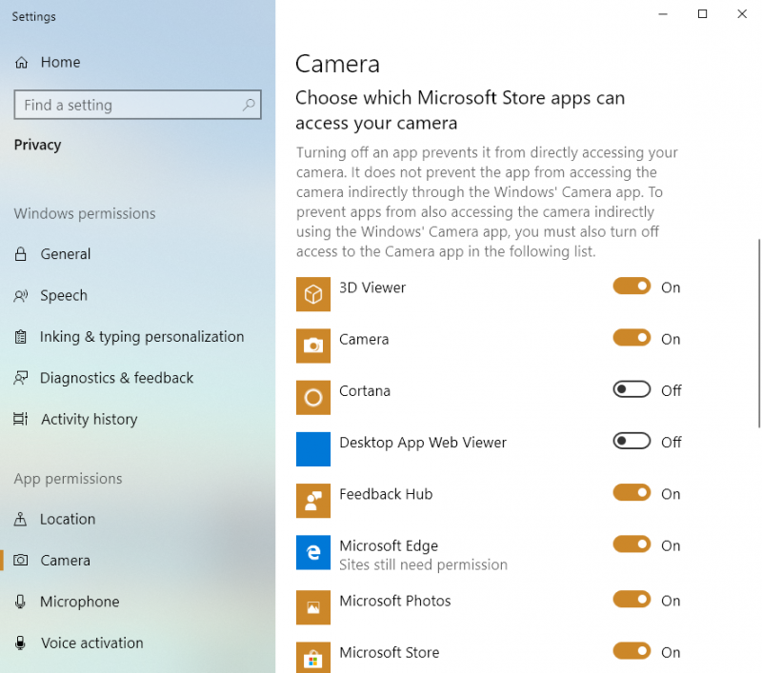Click the search magnifier icon
This screenshot has width=762, height=673.
pyautogui.click(x=249, y=105)
